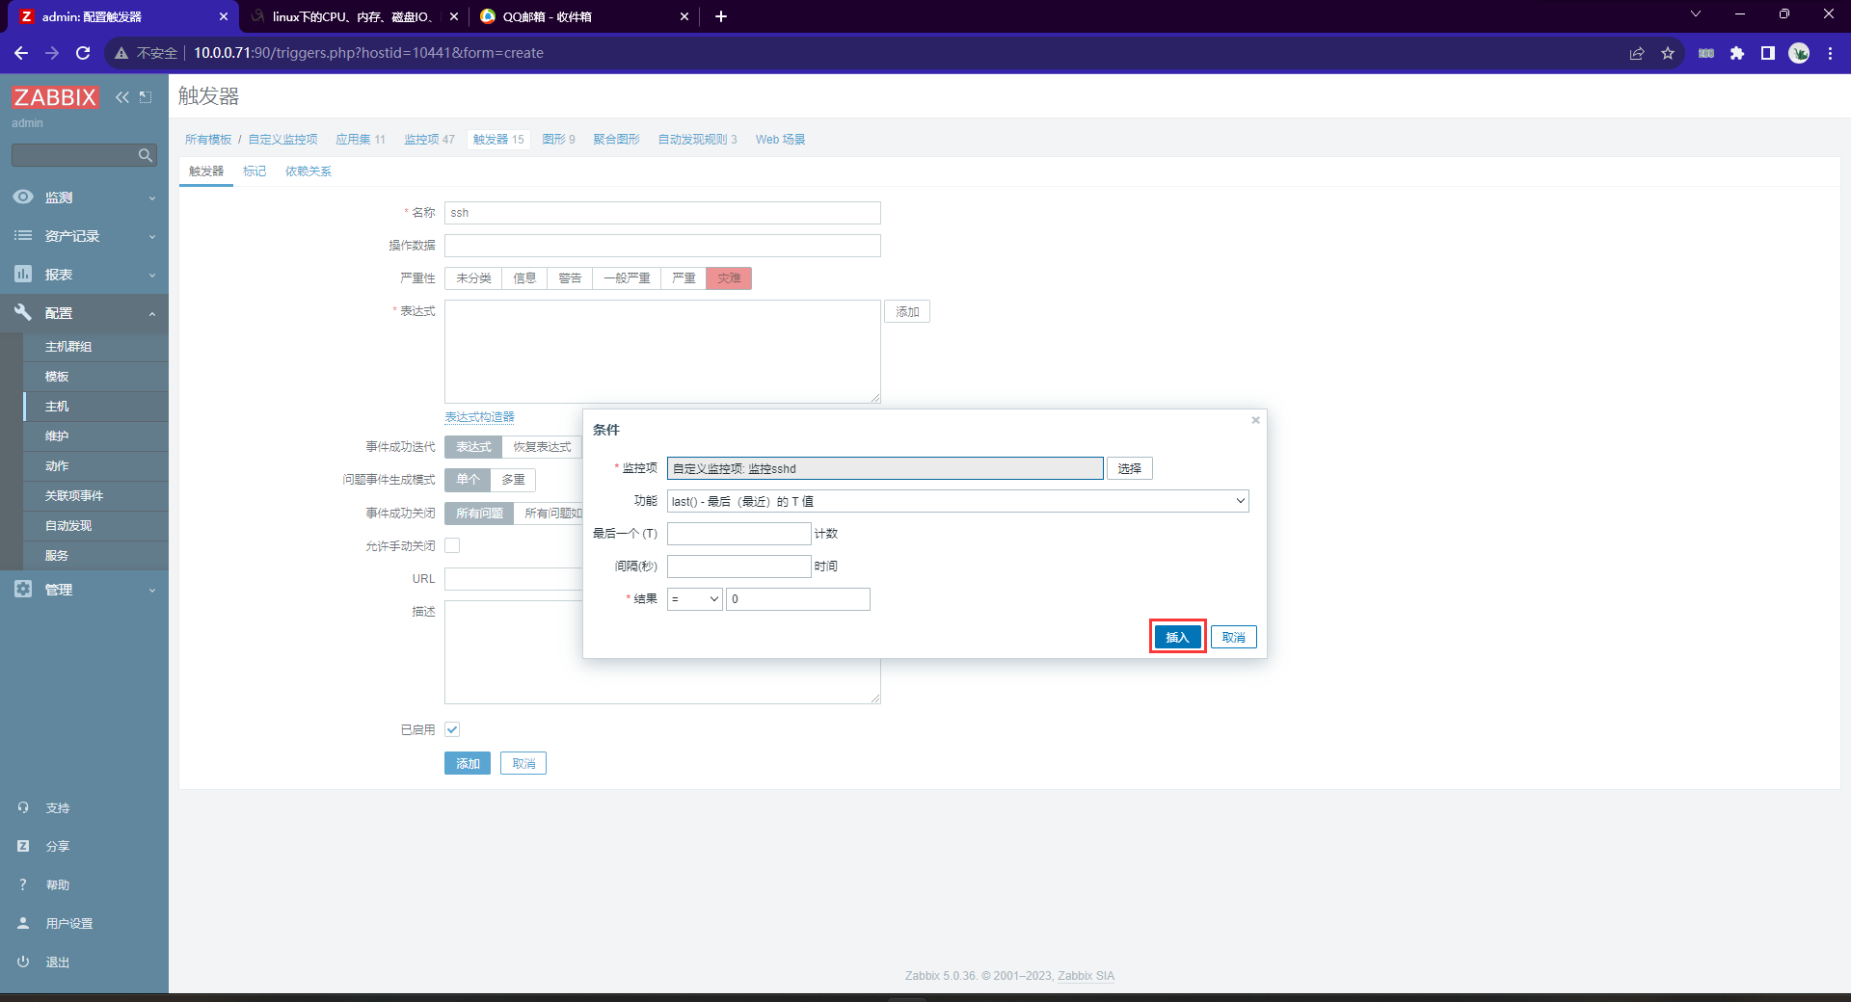Open the 结果 operator dropdown
This screenshot has height=1002, width=1851.
tap(694, 599)
